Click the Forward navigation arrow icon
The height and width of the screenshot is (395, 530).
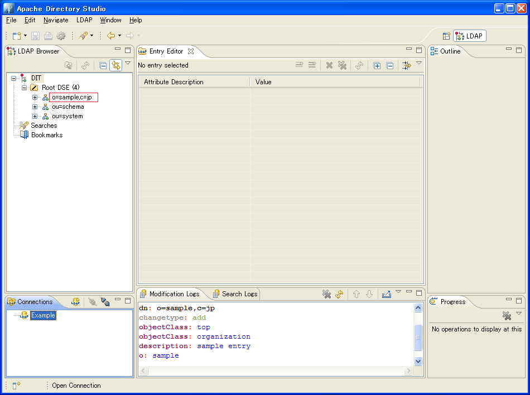(130, 36)
